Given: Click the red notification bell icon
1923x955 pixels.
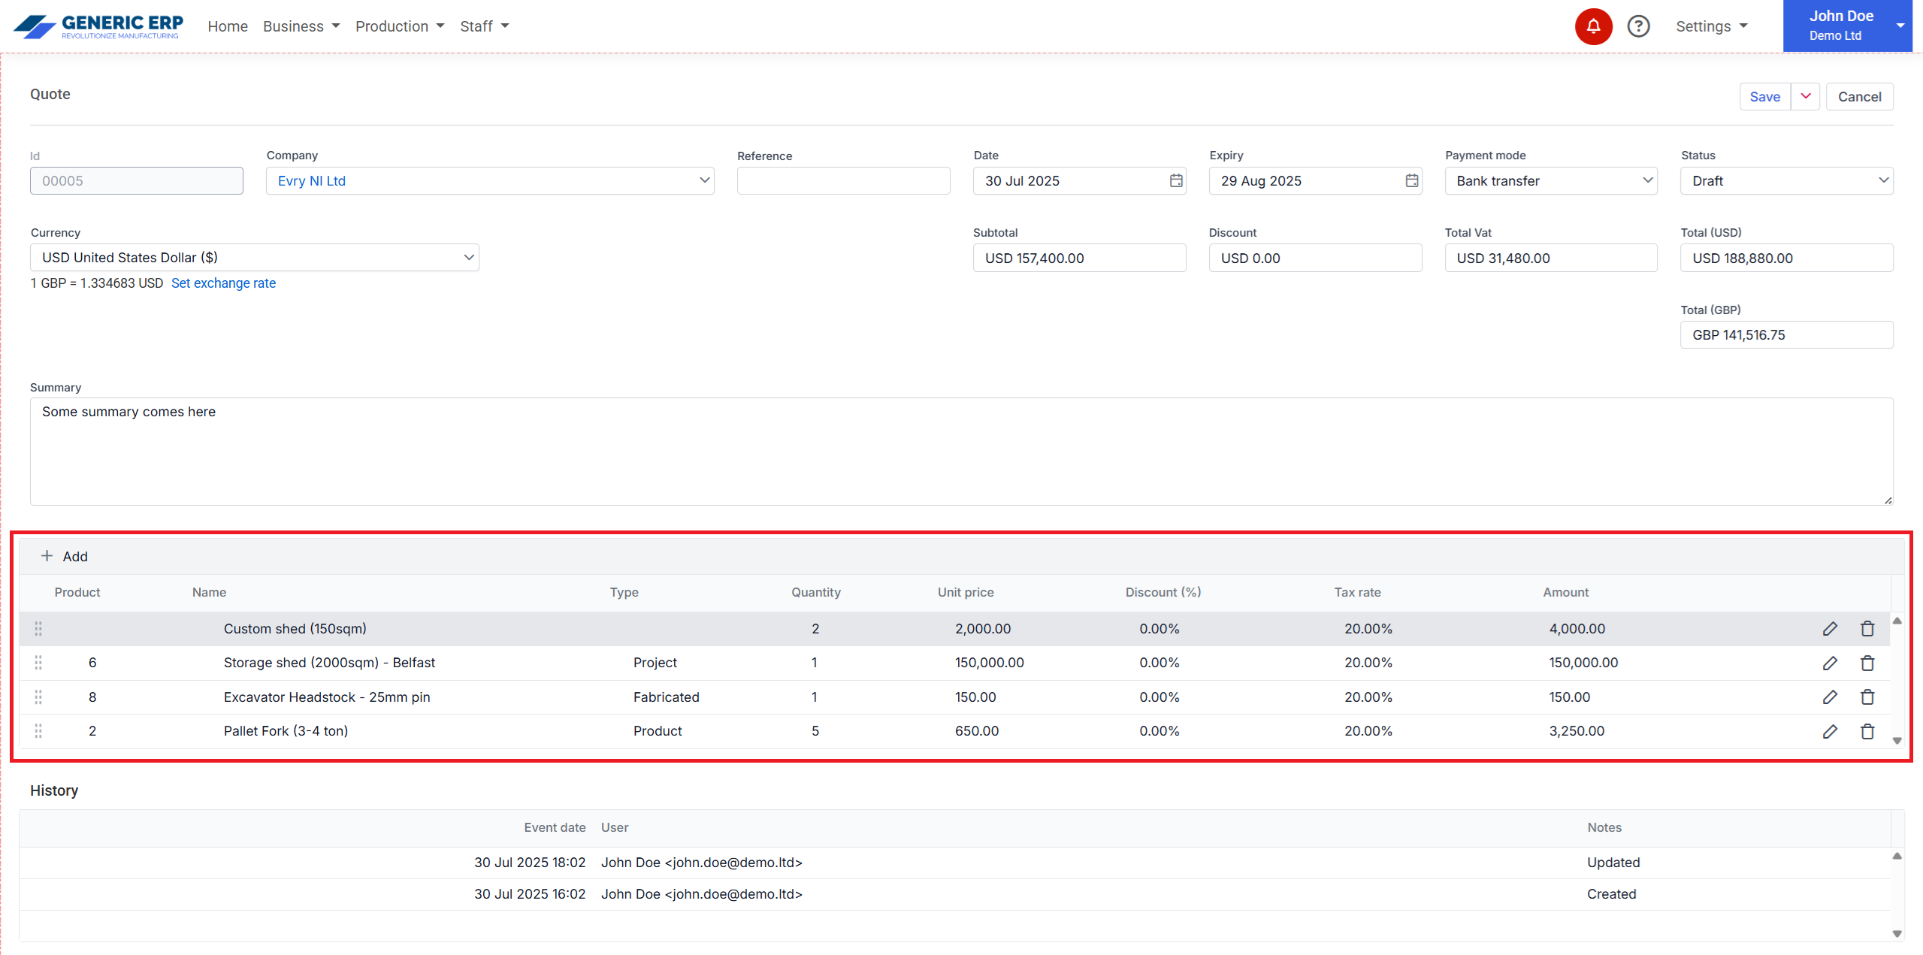Looking at the screenshot, I should (1592, 26).
